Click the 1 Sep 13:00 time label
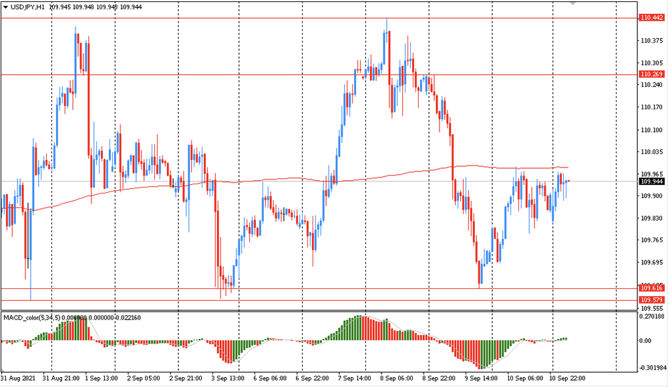Viewport: 668px width, 387px height. pyautogui.click(x=102, y=378)
